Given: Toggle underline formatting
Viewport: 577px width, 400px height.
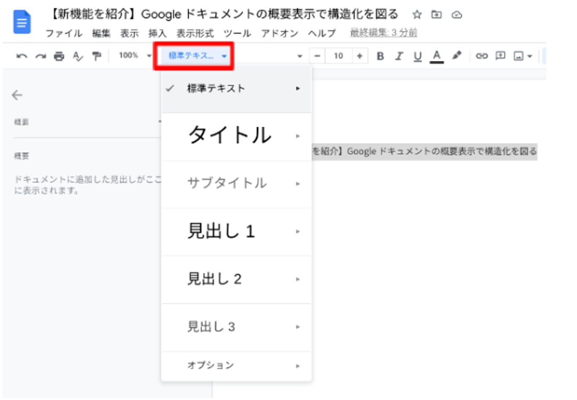Looking at the screenshot, I should coord(417,56).
